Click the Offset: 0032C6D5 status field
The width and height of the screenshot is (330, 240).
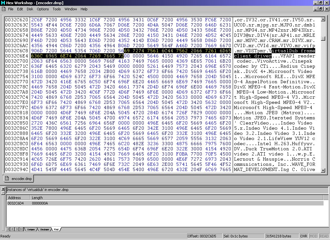[205, 236]
